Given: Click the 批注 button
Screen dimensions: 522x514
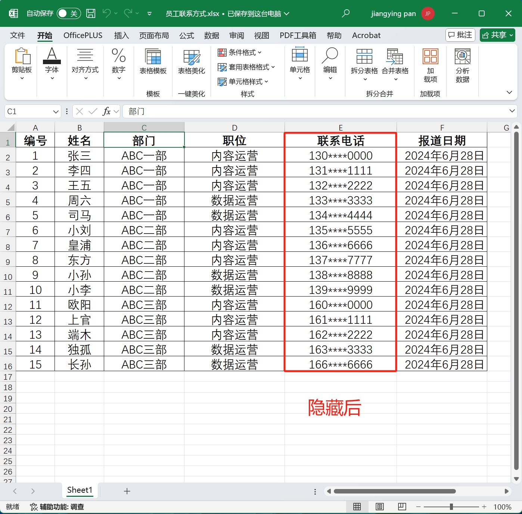Looking at the screenshot, I should [460, 35].
